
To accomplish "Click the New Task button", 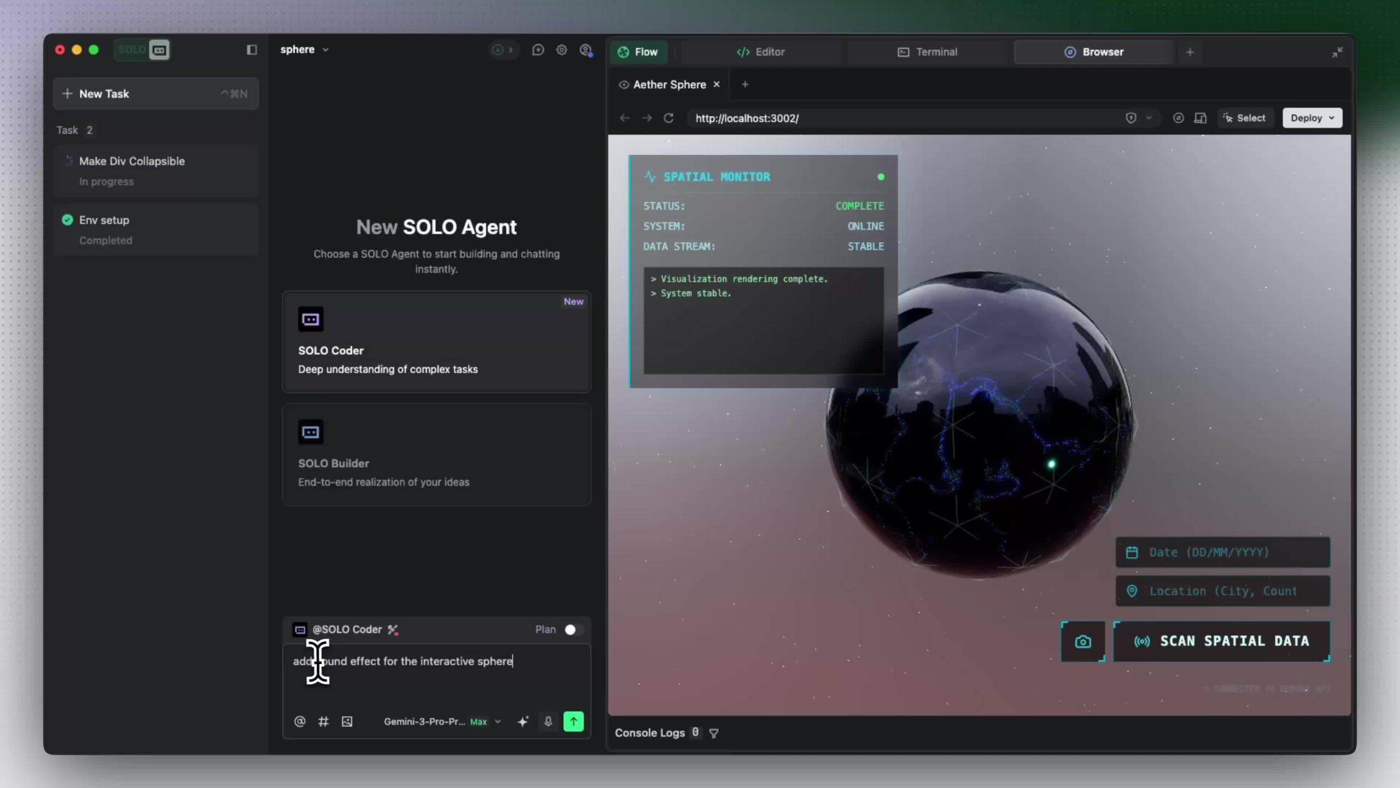I will (155, 93).
